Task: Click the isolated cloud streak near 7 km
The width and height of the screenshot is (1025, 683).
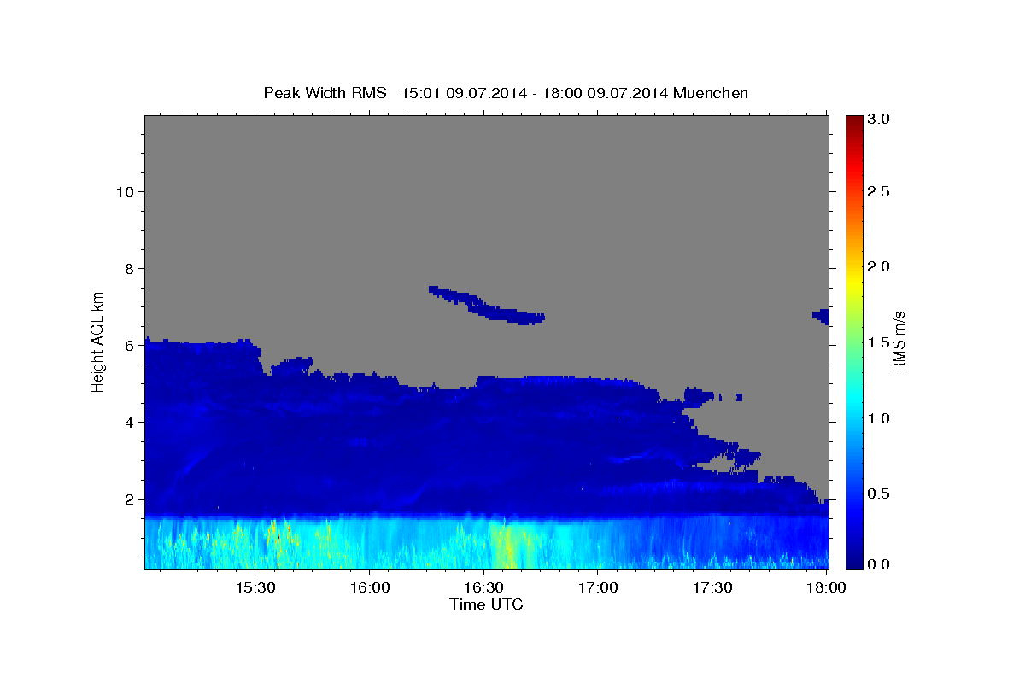Action: pyautogui.click(x=487, y=306)
